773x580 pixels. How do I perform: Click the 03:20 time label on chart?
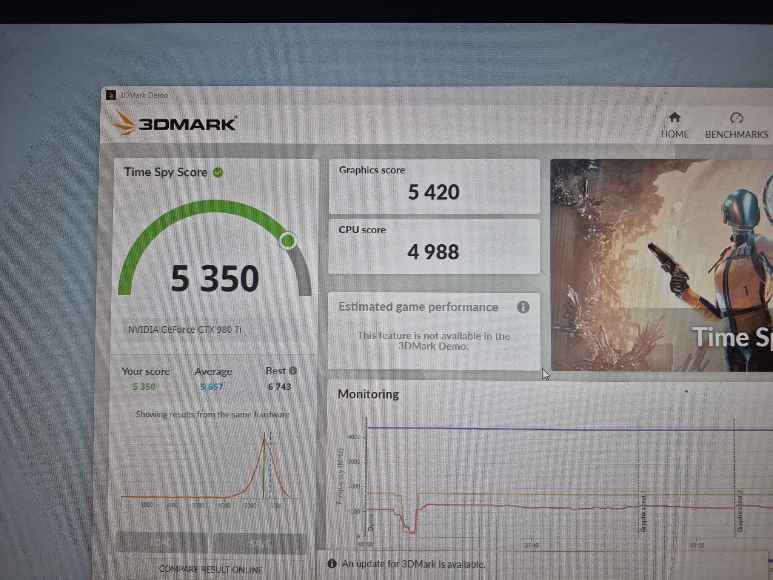696,545
